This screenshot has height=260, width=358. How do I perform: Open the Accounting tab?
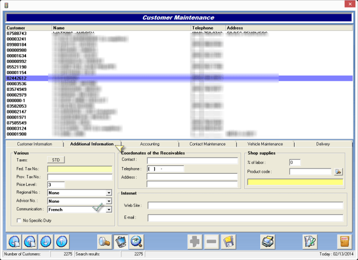coord(149,144)
